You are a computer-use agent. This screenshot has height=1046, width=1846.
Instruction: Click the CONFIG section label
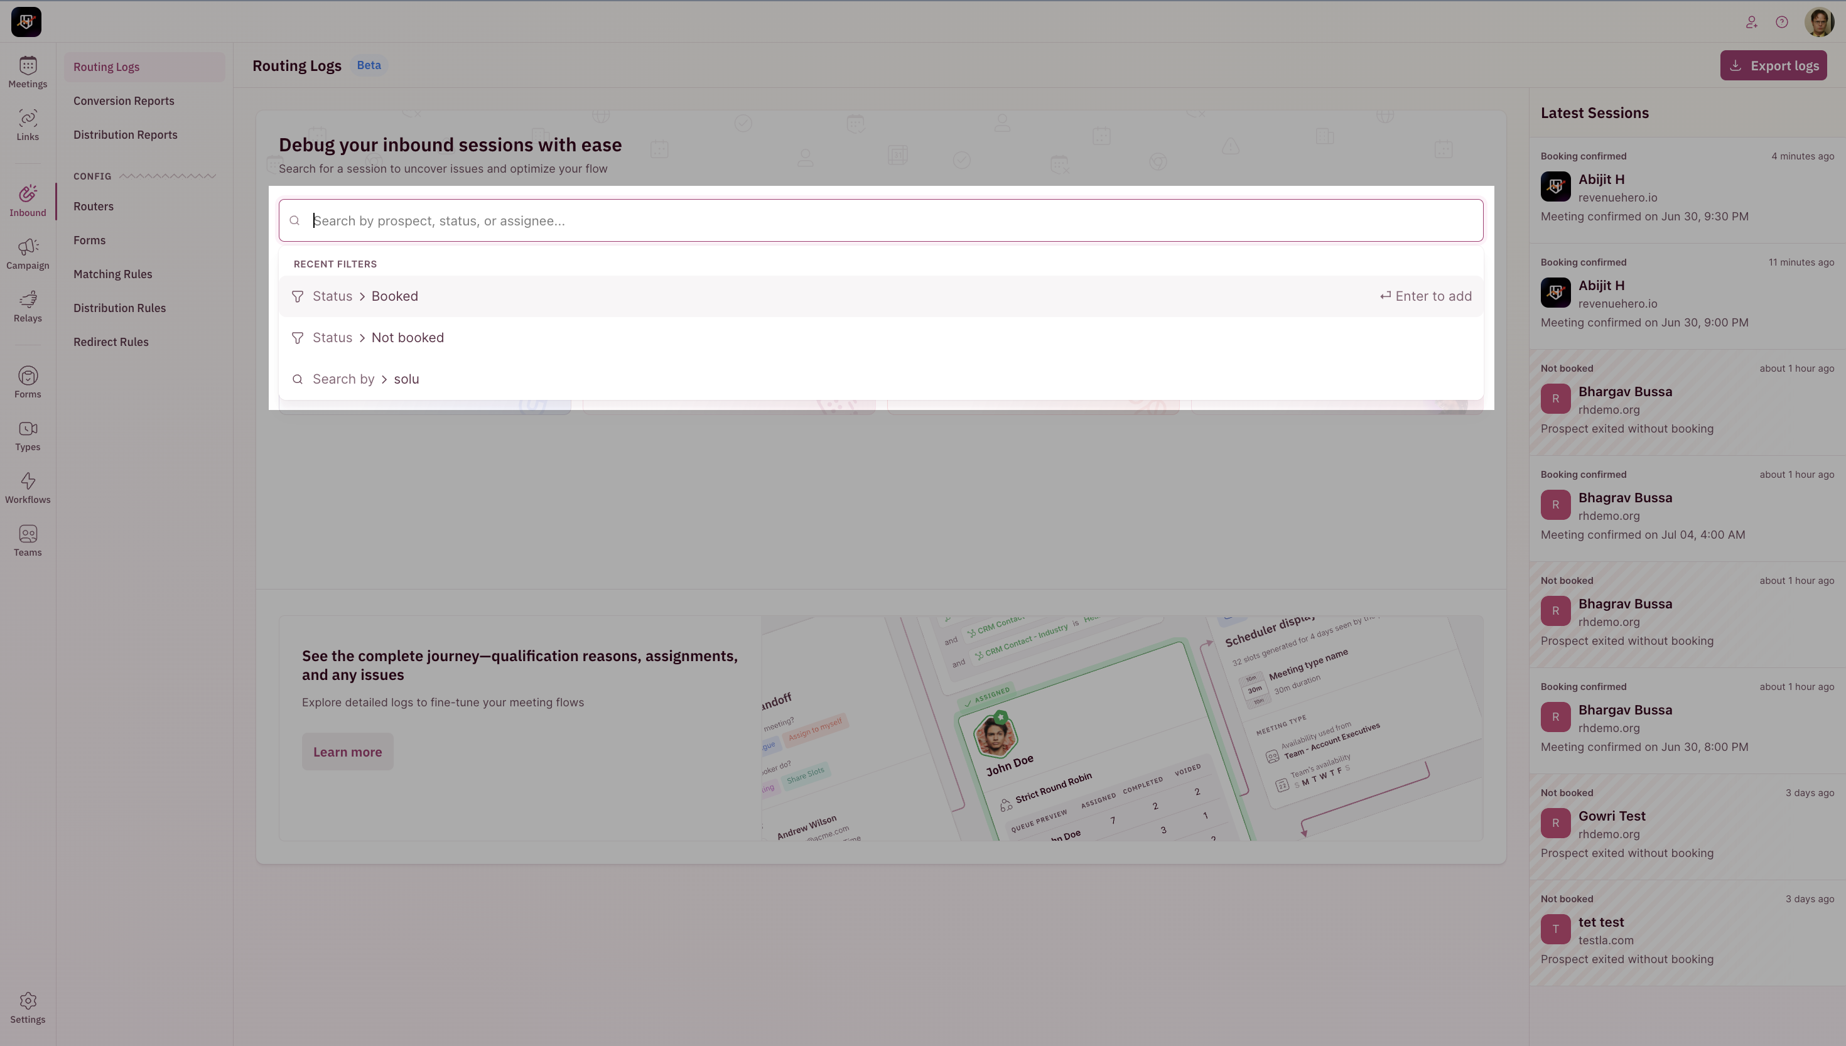[93, 176]
